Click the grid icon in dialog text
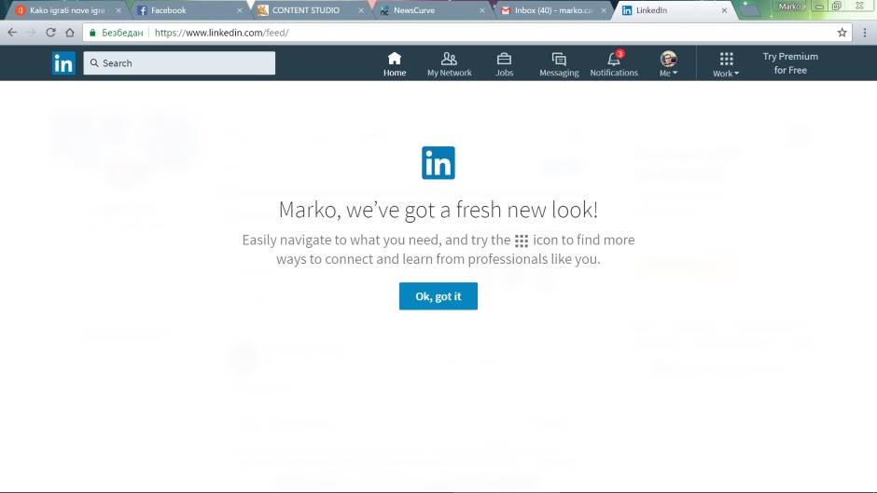This screenshot has width=877, height=493. (x=522, y=241)
